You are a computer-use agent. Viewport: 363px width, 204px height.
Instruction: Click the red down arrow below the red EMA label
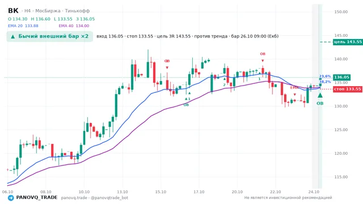click(295, 95)
